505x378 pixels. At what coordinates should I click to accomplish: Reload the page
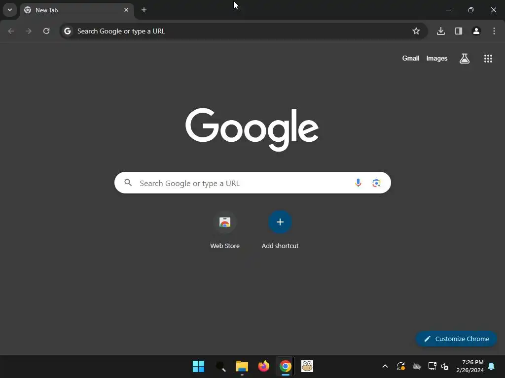pyautogui.click(x=46, y=31)
